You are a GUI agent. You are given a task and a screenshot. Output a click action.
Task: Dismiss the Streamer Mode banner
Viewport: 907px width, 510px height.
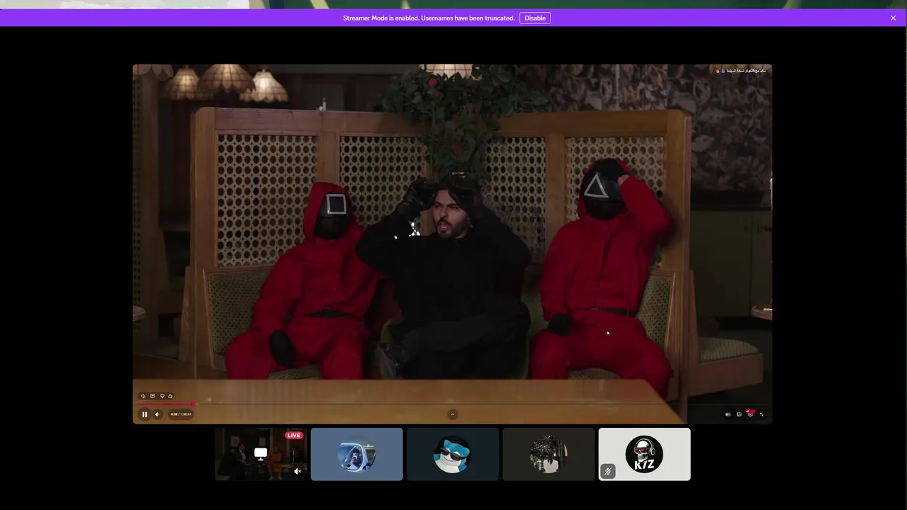coord(893,18)
